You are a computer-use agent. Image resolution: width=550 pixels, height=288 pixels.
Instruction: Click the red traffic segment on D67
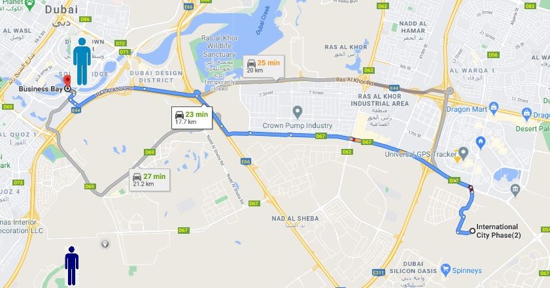[x=353, y=140]
